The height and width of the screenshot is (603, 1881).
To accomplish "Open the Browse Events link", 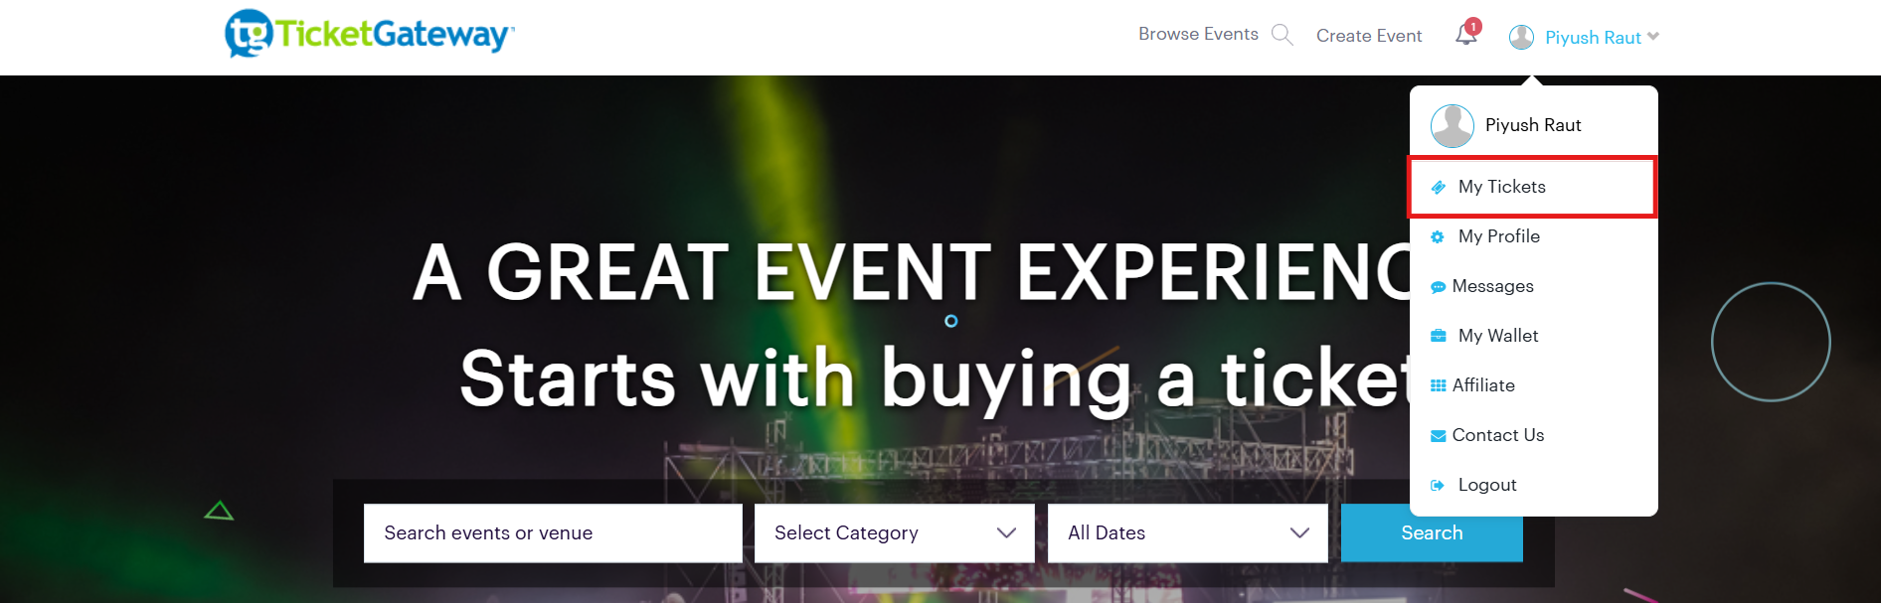I will pyautogui.click(x=1198, y=34).
